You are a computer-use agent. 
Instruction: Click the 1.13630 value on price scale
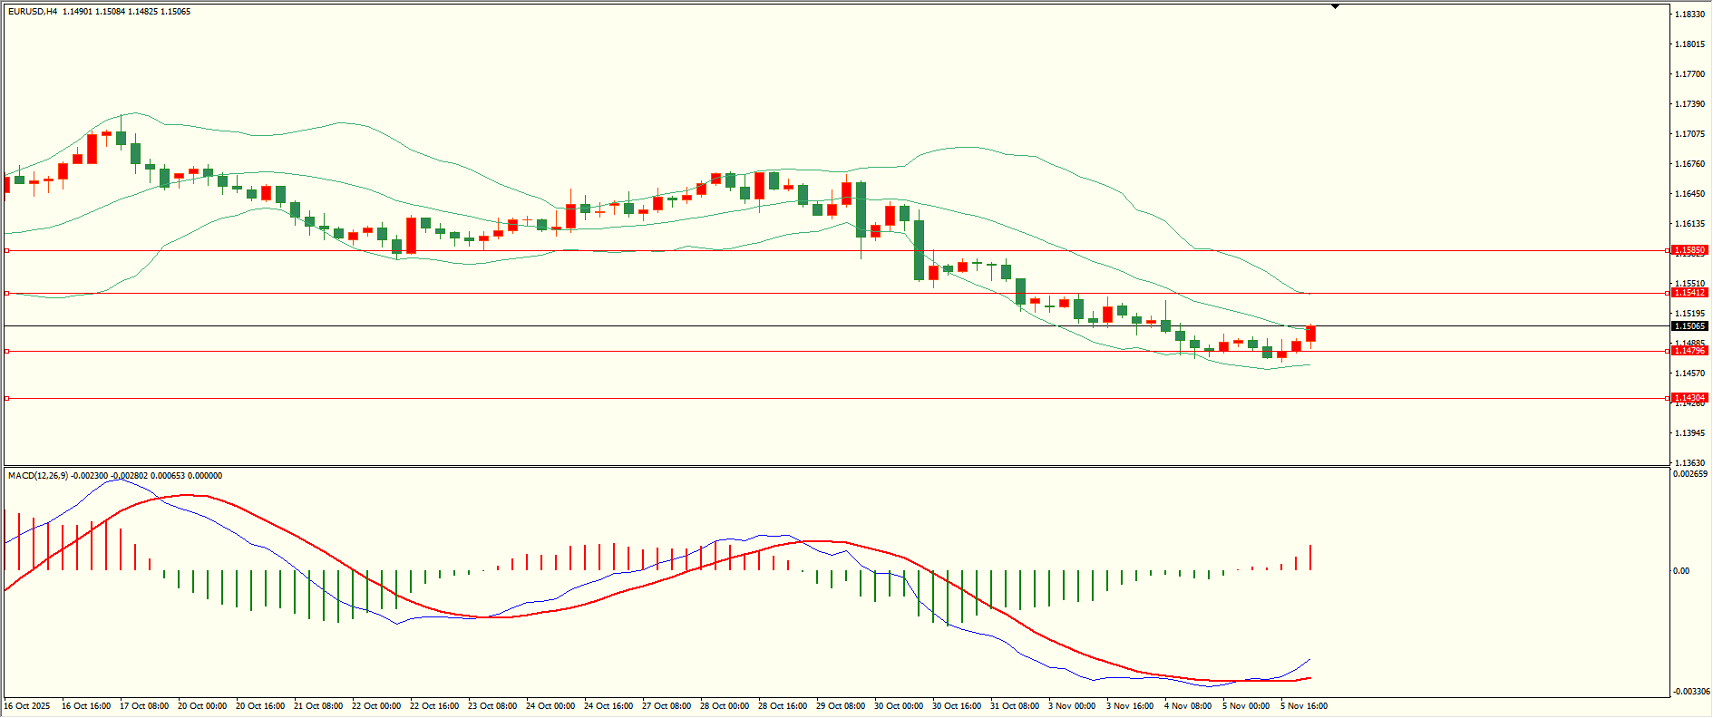pyautogui.click(x=1688, y=462)
